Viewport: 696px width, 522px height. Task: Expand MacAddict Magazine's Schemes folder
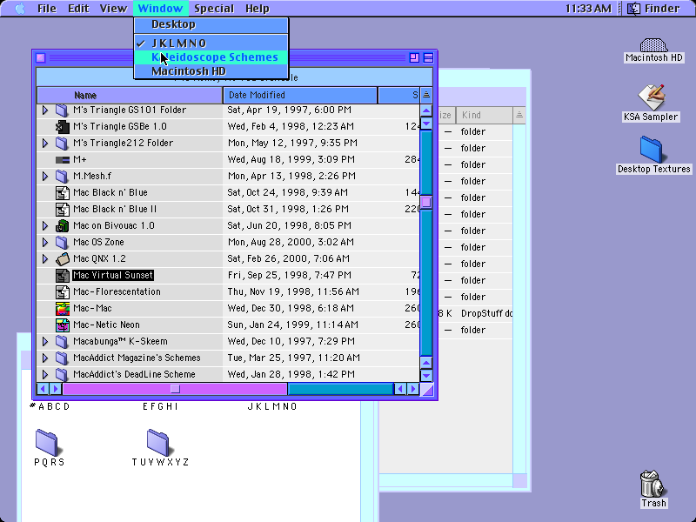point(45,358)
